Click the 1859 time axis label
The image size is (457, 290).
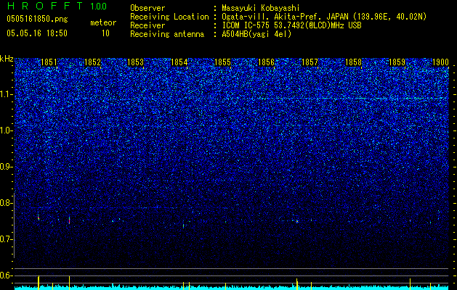(397, 62)
